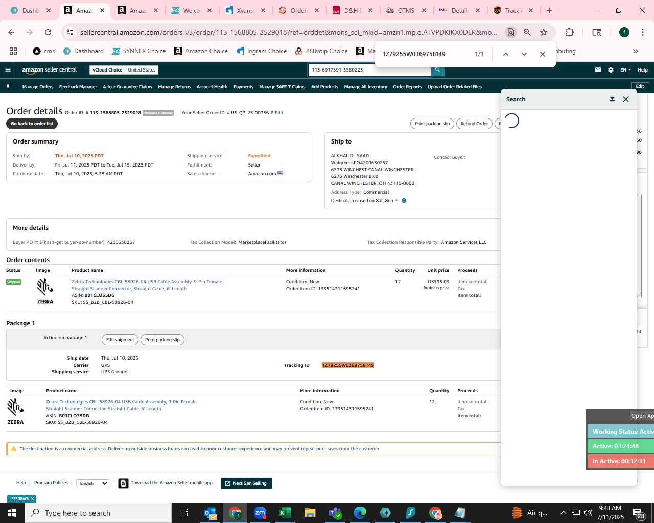The height and width of the screenshot is (523, 654).
Task: Open the Zebra product link in Order contents
Action: (x=147, y=285)
